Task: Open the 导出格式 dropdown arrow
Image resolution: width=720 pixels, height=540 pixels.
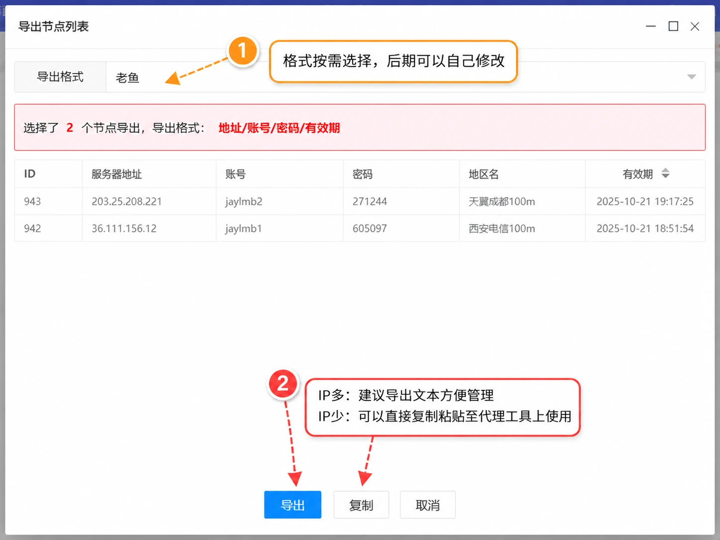Action: click(x=691, y=77)
